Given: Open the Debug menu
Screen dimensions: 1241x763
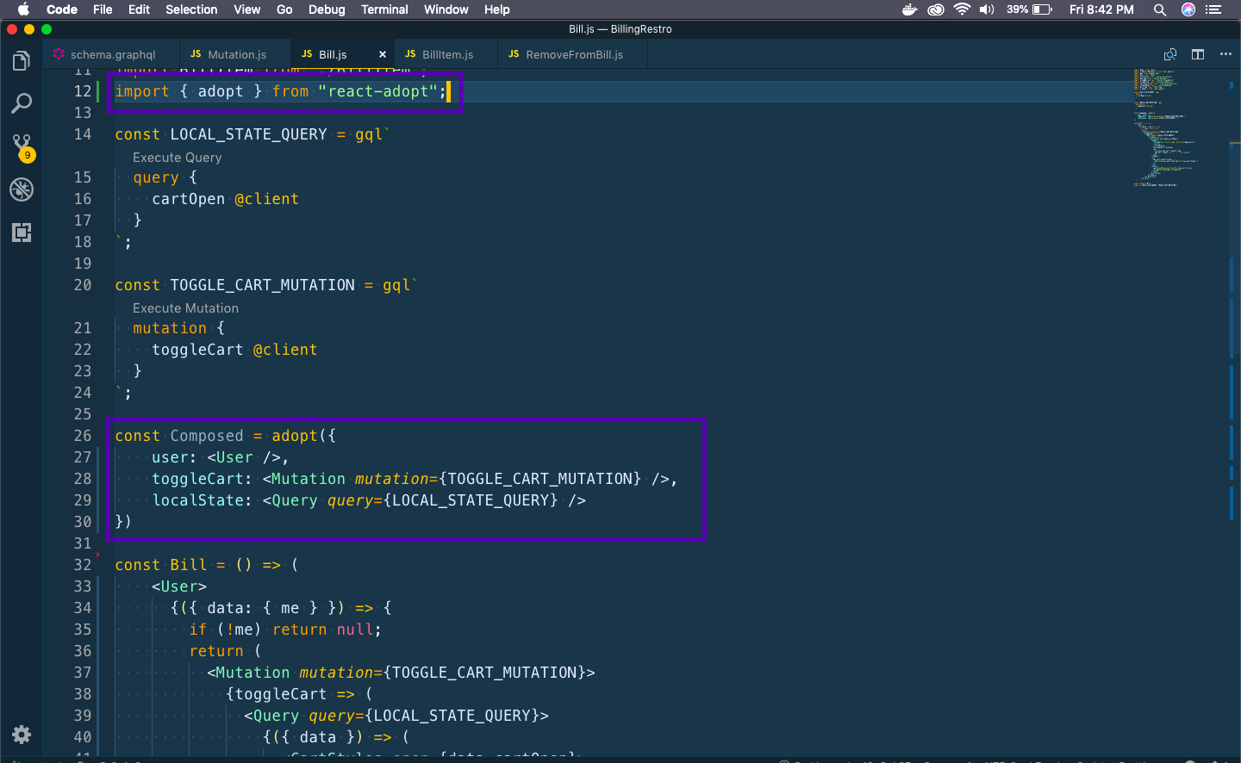Looking at the screenshot, I should pyautogui.click(x=327, y=9).
